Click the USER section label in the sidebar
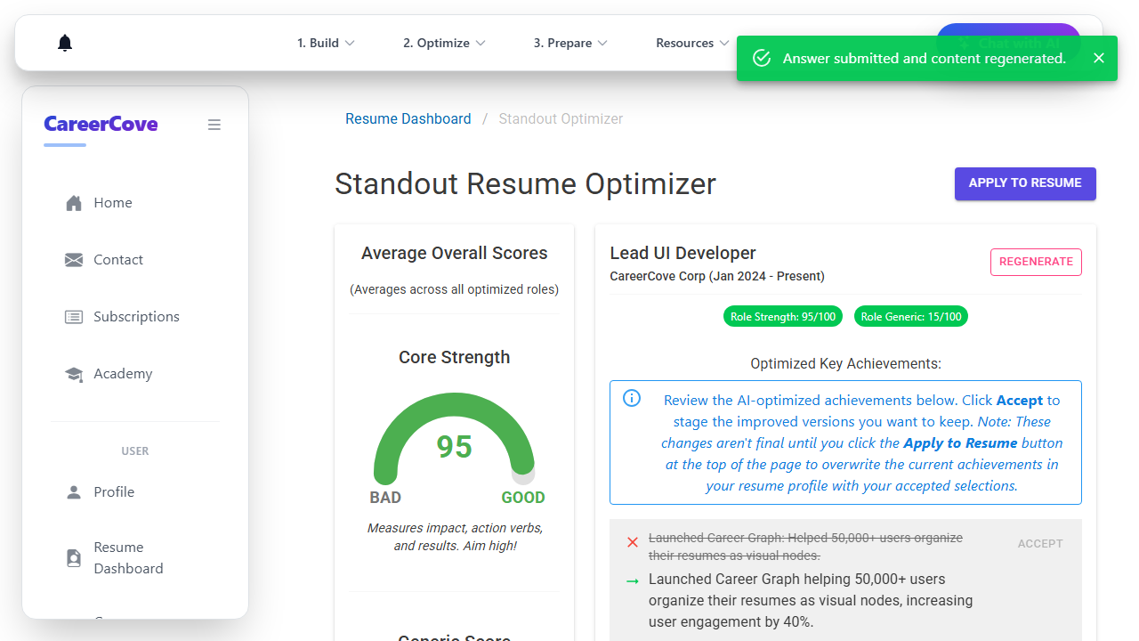 tap(135, 451)
